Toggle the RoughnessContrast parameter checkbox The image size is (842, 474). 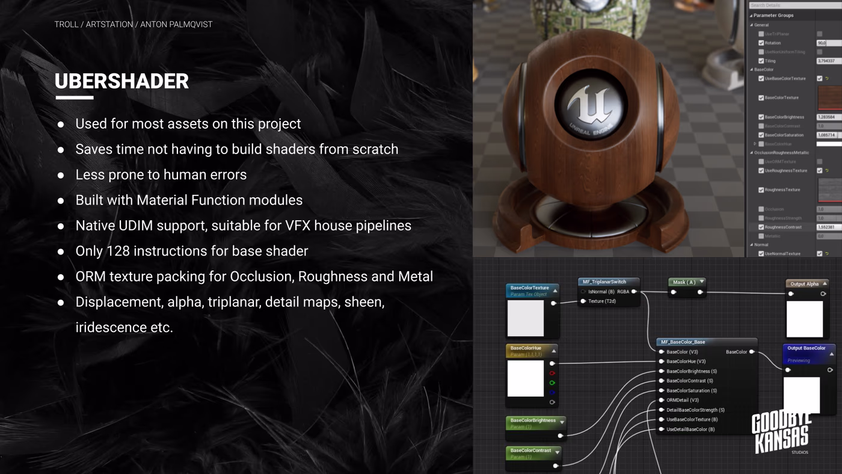tap(761, 227)
